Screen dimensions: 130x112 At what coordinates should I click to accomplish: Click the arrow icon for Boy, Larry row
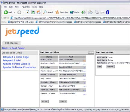click(x=84, y=79)
